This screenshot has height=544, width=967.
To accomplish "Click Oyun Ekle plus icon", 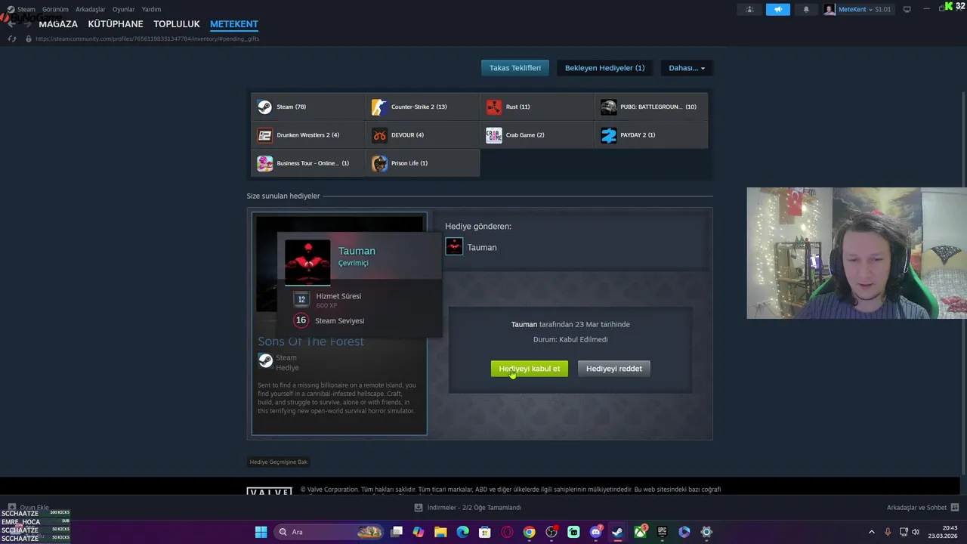I will click(11, 508).
